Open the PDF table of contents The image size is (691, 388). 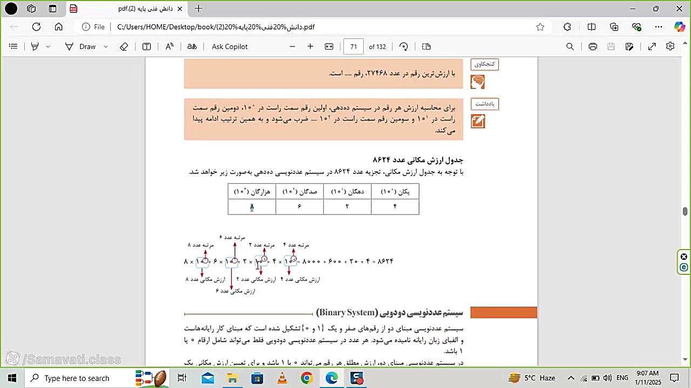click(x=13, y=46)
